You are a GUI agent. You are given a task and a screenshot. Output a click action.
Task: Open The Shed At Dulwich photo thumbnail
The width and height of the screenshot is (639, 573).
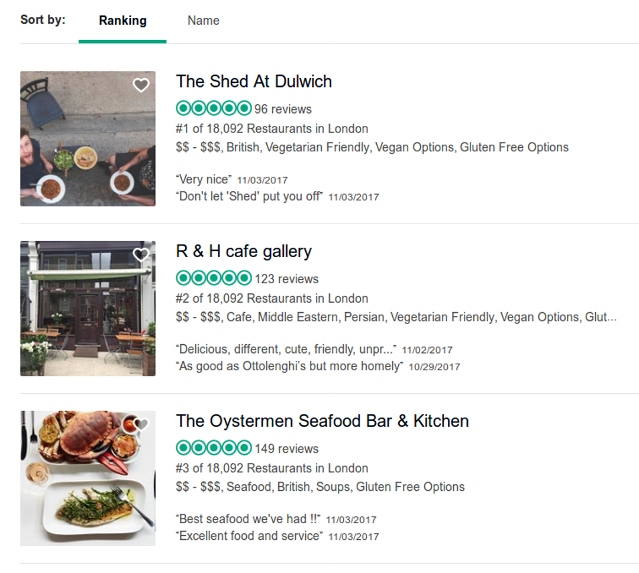88,139
